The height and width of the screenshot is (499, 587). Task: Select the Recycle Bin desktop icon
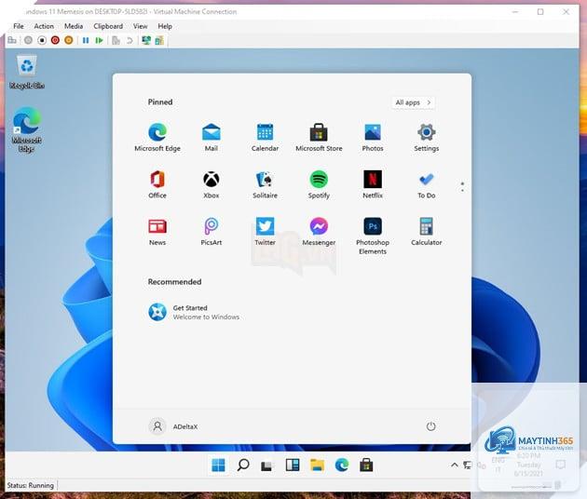(x=27, y=73)
